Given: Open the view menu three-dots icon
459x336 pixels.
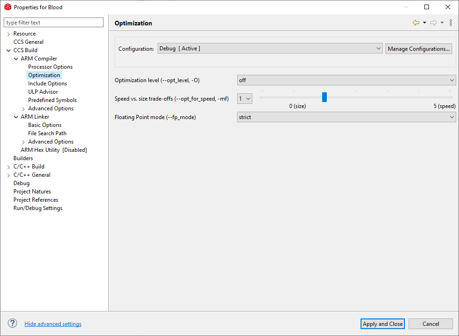Looking at the screenshot, I should coord(451,23).
